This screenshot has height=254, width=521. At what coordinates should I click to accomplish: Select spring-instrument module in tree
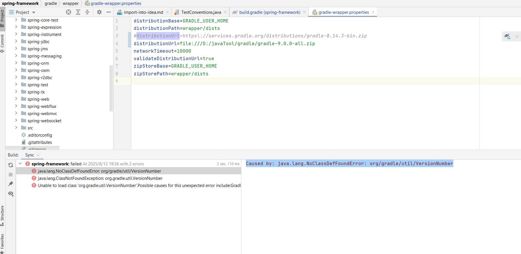click(x=44, y=35)
